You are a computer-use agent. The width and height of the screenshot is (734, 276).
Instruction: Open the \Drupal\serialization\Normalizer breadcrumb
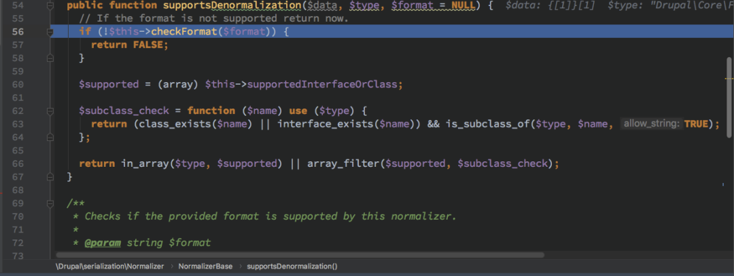pyautogui.click(x=109, y=267)
